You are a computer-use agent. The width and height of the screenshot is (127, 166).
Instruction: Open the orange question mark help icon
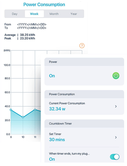click(x=82, y=45)
